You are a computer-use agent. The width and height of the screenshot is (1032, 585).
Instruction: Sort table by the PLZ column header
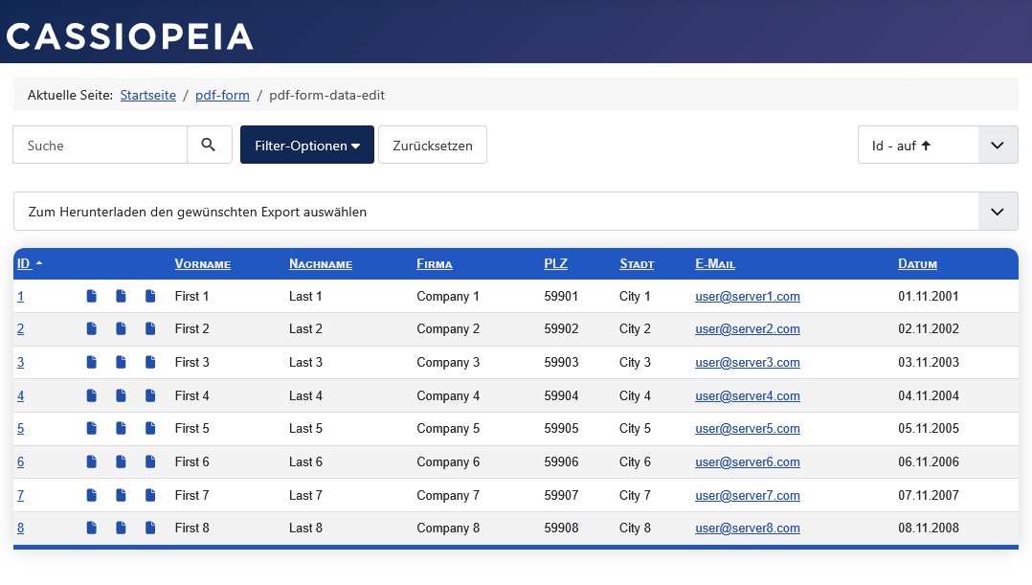(555, 264)
